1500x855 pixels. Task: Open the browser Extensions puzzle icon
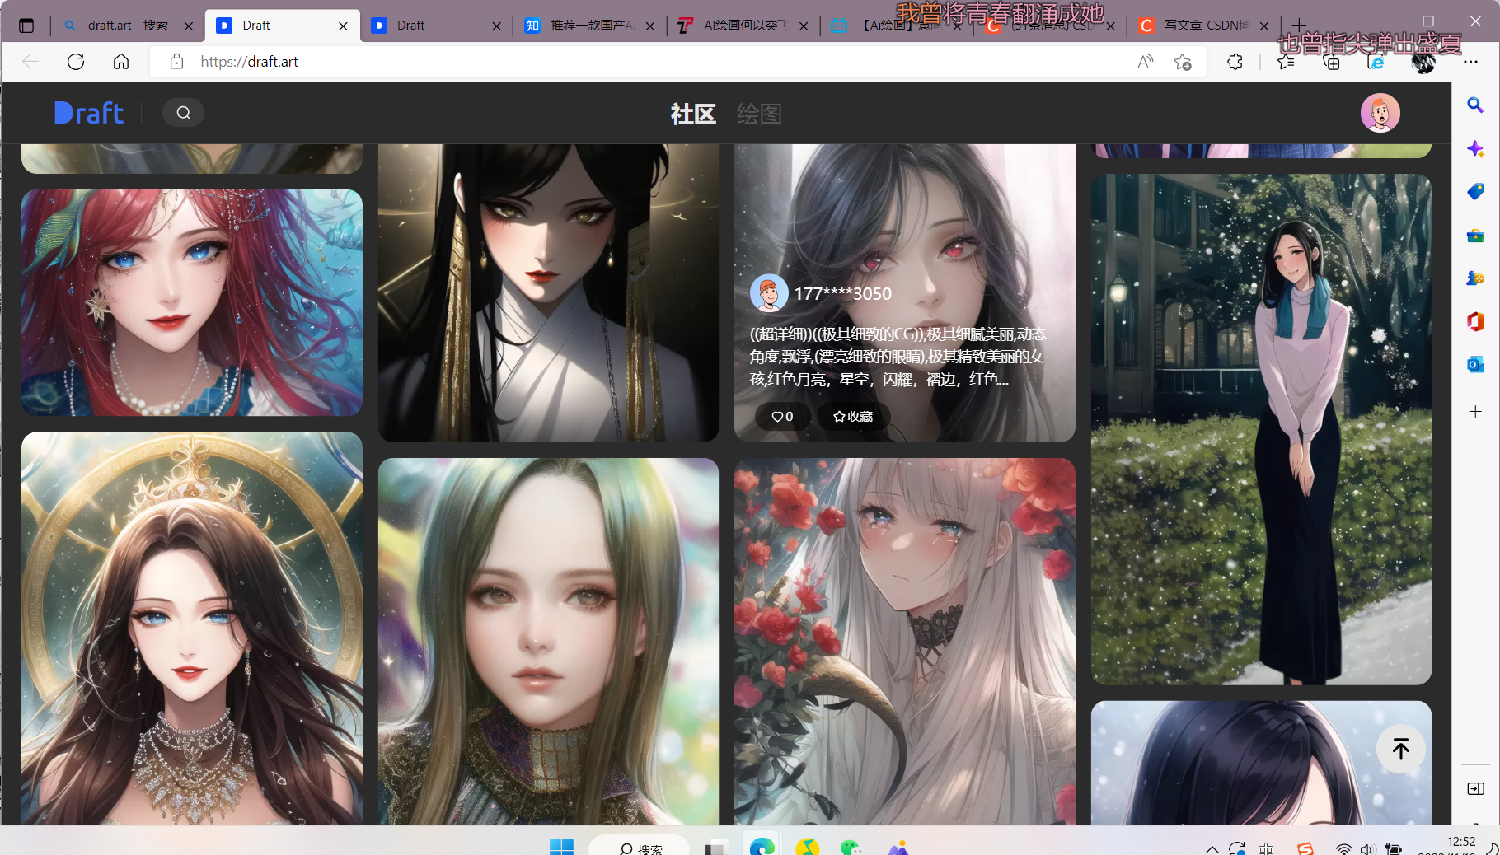pos(1235,62)
